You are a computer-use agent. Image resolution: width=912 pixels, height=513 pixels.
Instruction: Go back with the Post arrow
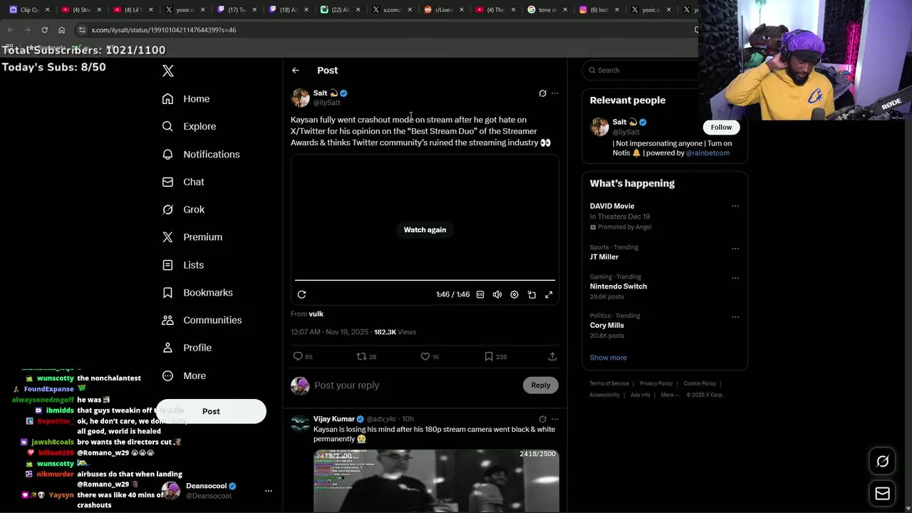coord(296,70)
